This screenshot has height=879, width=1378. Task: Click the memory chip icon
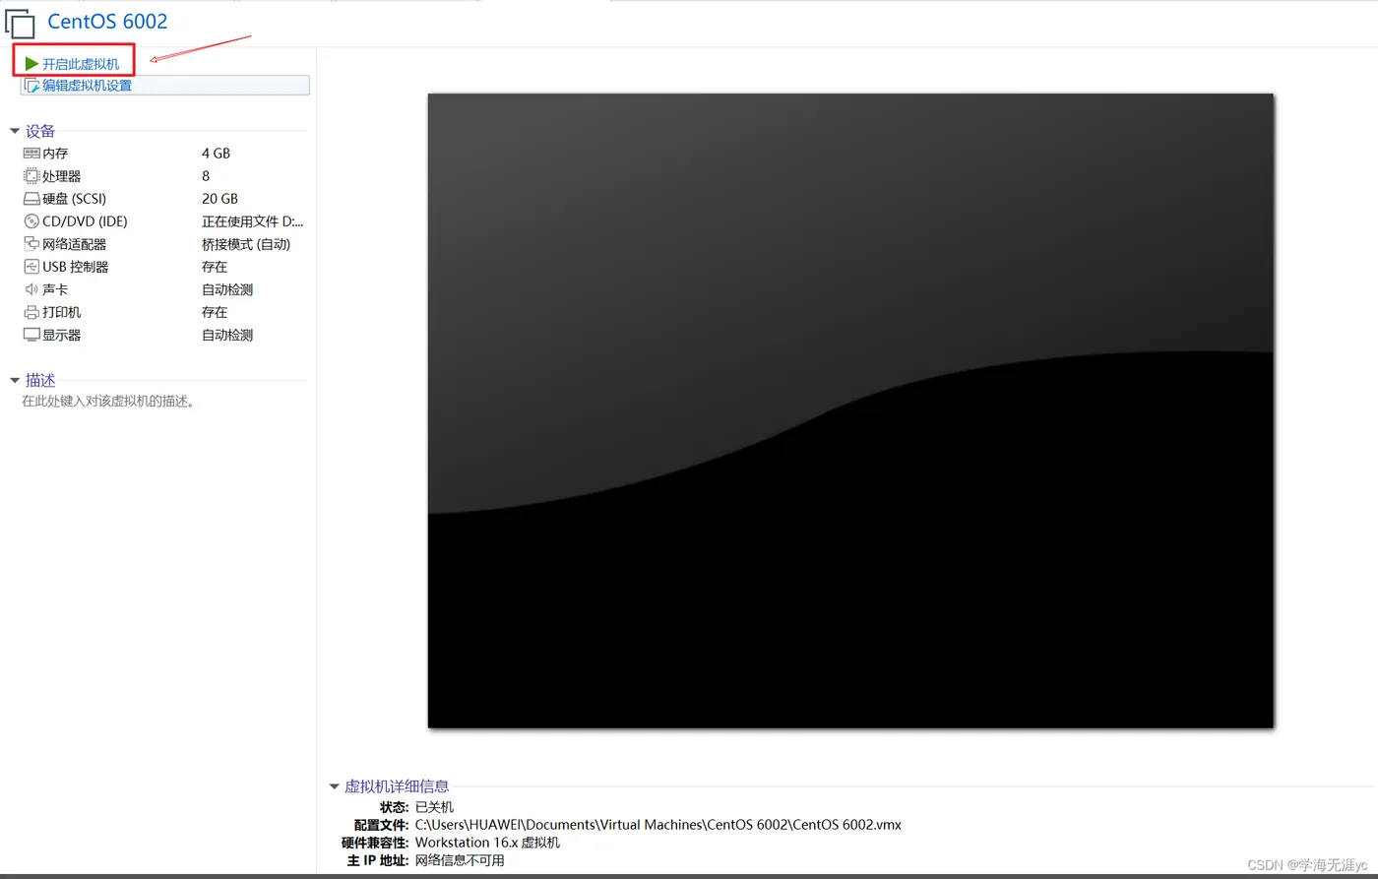(x=31, y=154)
